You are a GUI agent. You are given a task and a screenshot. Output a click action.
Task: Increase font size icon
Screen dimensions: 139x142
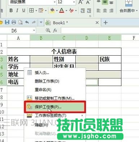pyautogui.click(x=81, y=2)
